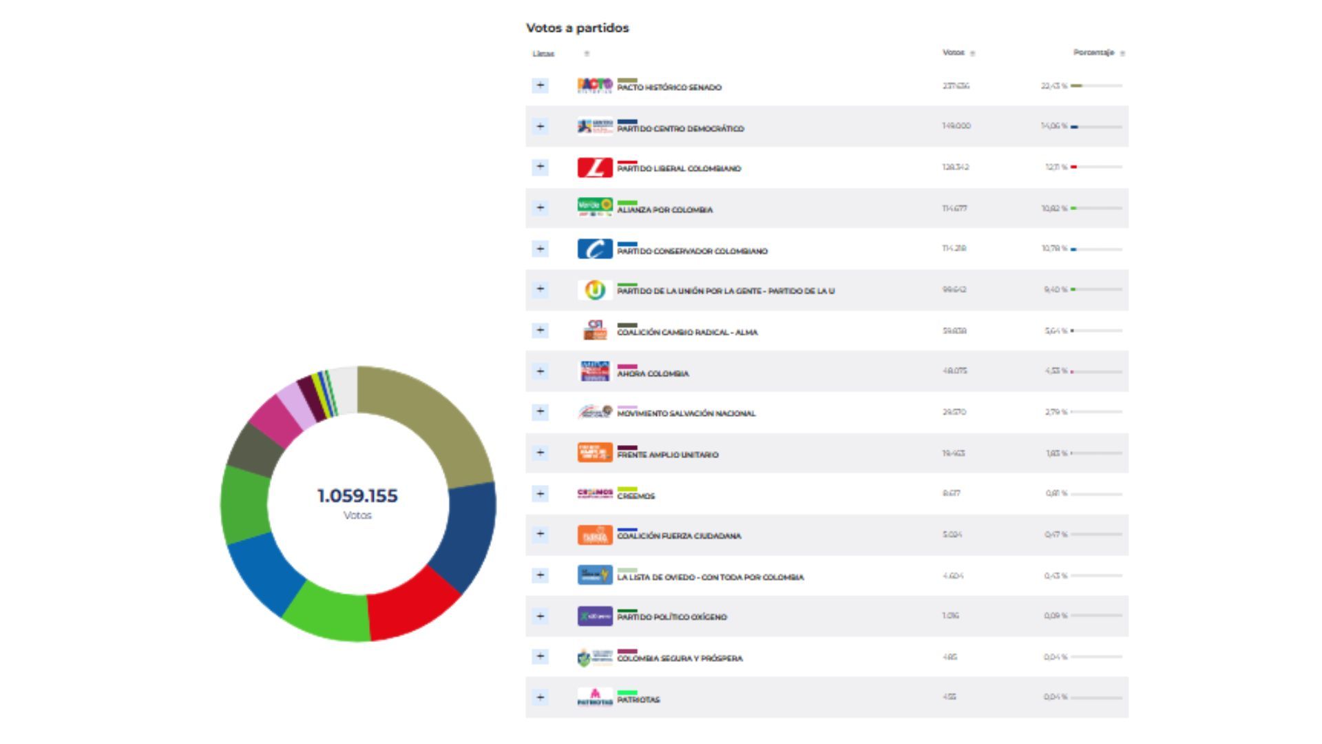Expand the Partido Centro Democrático row

541,126
